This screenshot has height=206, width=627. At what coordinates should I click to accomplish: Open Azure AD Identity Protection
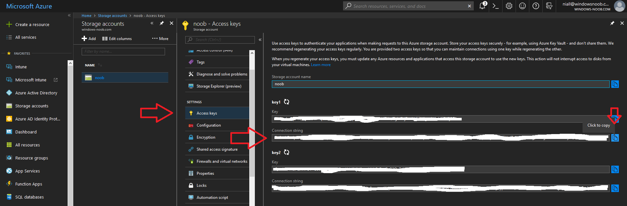(38, 119)
